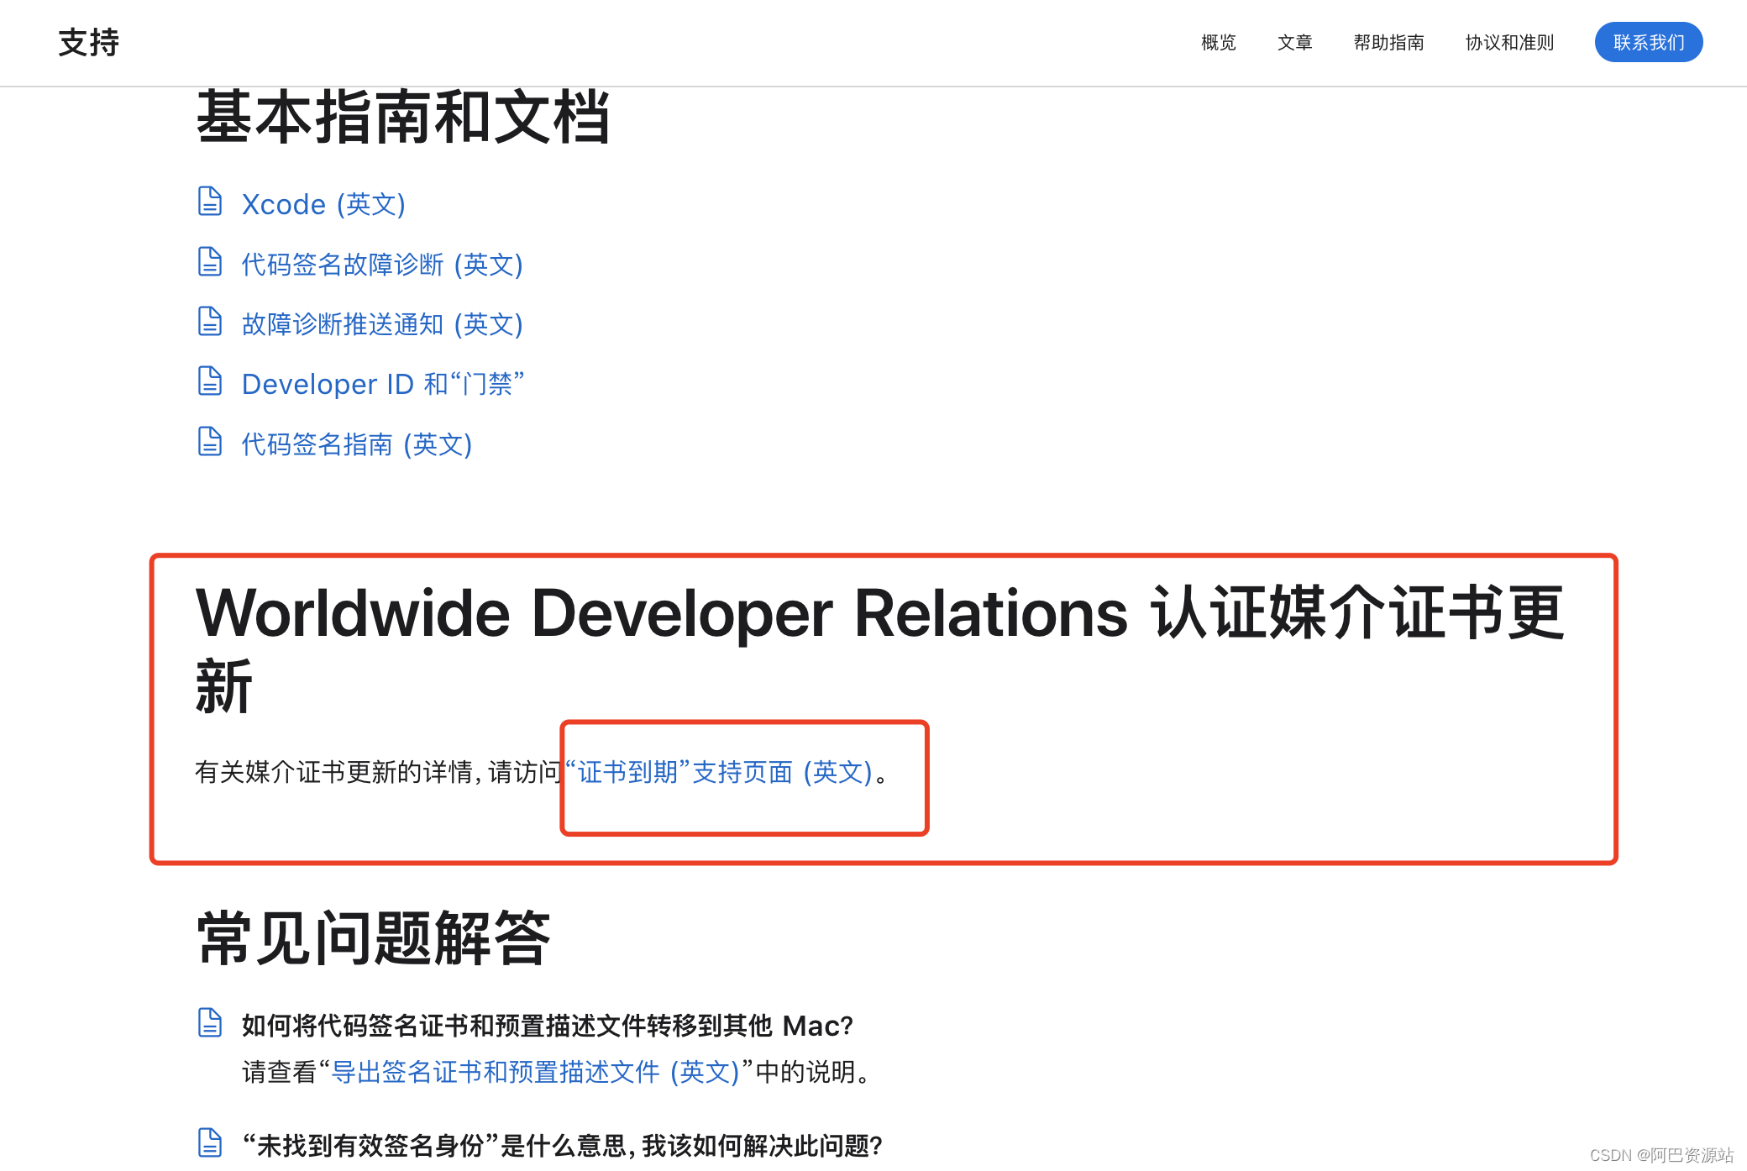Click the document icon beside Xcode (英文)
This screenshot has width=1747, height=1171.
pos(209,202)
